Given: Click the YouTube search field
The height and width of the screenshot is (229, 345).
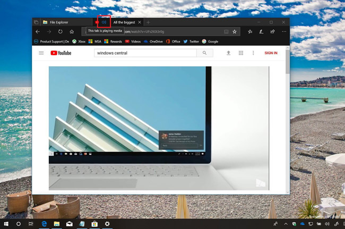Looking at the screenshot, I should 145,53.
